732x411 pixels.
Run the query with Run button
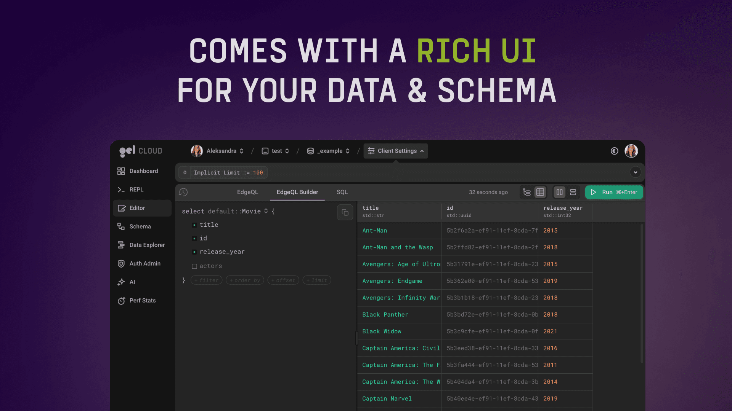click(614, 192)
